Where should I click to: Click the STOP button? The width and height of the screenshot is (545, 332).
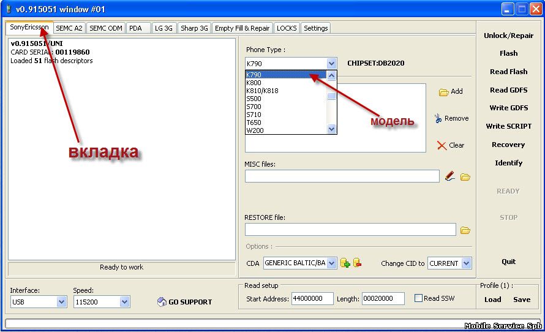point(508,217)
